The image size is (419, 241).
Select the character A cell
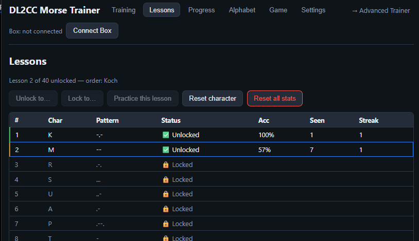click(x=50, y=209)
